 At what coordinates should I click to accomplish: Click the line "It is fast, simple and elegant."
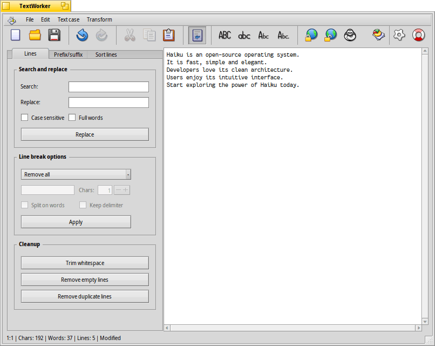click(216, 62)
